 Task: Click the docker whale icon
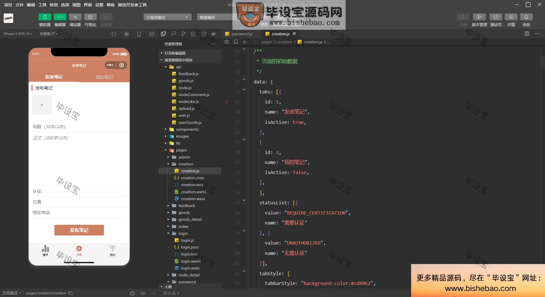(x=214, y=34)
